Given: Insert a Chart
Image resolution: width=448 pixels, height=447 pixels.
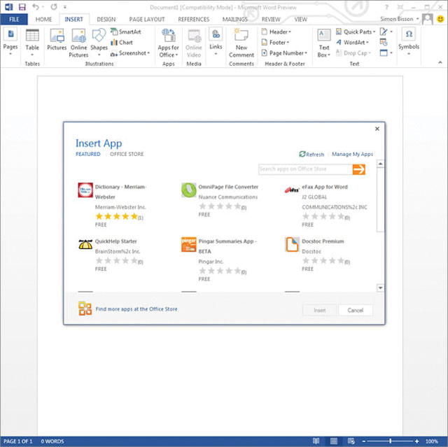Looking at the screenshot, I should 122,43.
